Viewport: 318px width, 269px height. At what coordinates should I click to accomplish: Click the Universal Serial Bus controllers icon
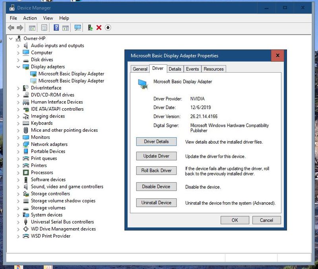point(26,222)
